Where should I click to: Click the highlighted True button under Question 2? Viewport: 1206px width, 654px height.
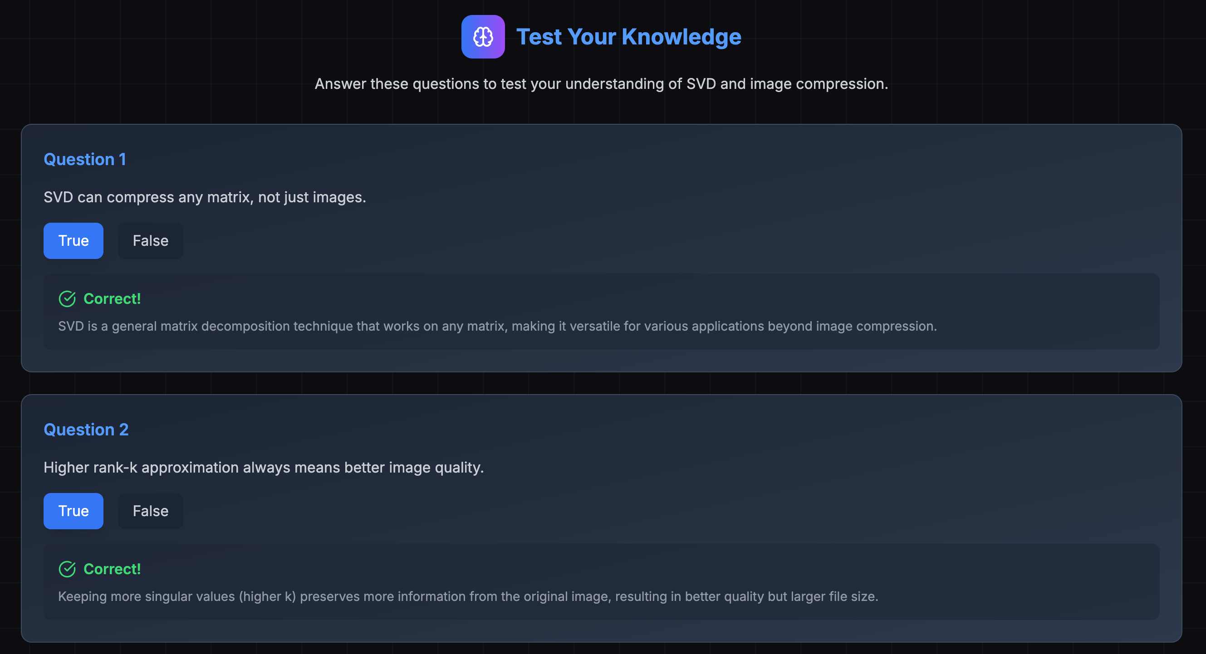pyautogui.click(x=73, y=511)
